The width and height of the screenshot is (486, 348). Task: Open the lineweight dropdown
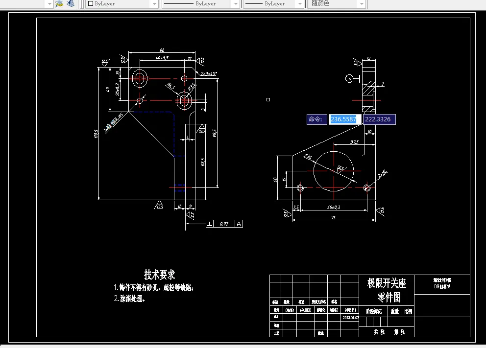pos(301,4)
